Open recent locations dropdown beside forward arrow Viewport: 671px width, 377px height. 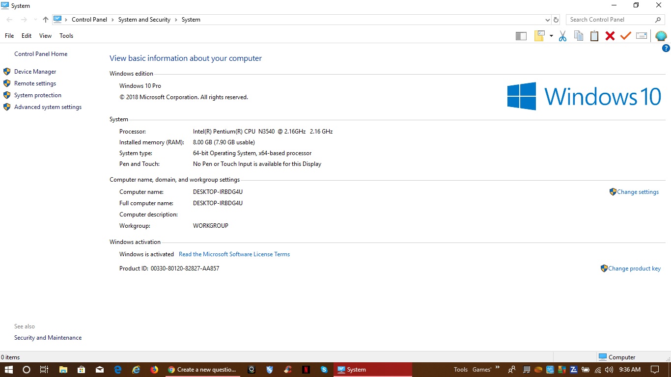click(x=35, y=20)
